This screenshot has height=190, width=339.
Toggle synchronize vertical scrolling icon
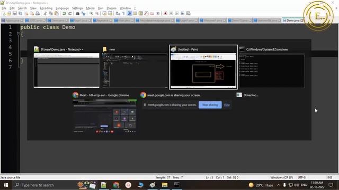[x=104, y=14]
